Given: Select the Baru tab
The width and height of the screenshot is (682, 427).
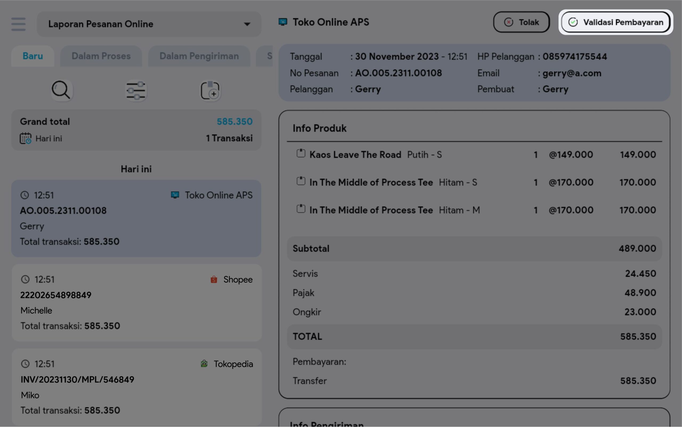Looking at the screenshot, I should pos(33,56).
